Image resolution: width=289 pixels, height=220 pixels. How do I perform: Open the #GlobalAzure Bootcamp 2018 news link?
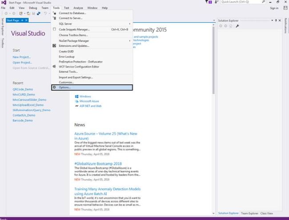(x=98, y=164)
